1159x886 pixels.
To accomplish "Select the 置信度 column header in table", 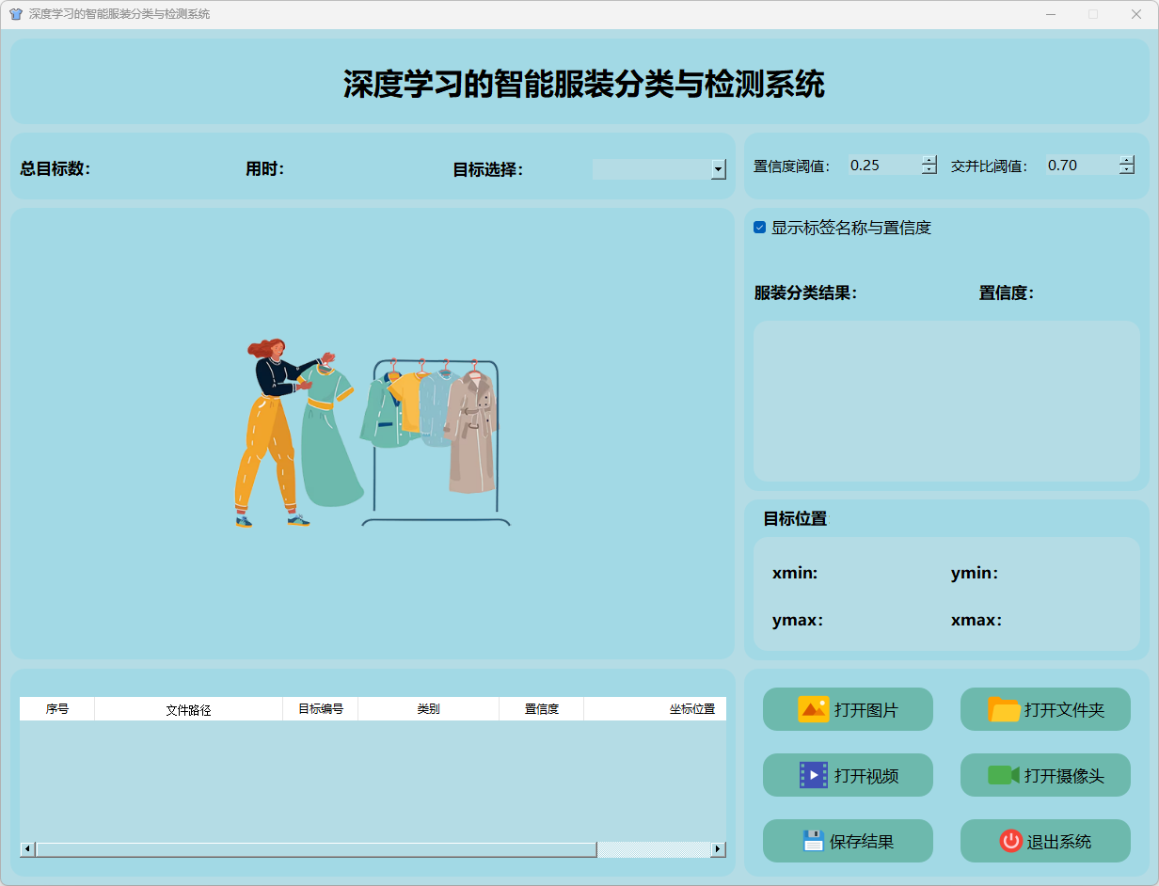I will [x=541, y=709].
